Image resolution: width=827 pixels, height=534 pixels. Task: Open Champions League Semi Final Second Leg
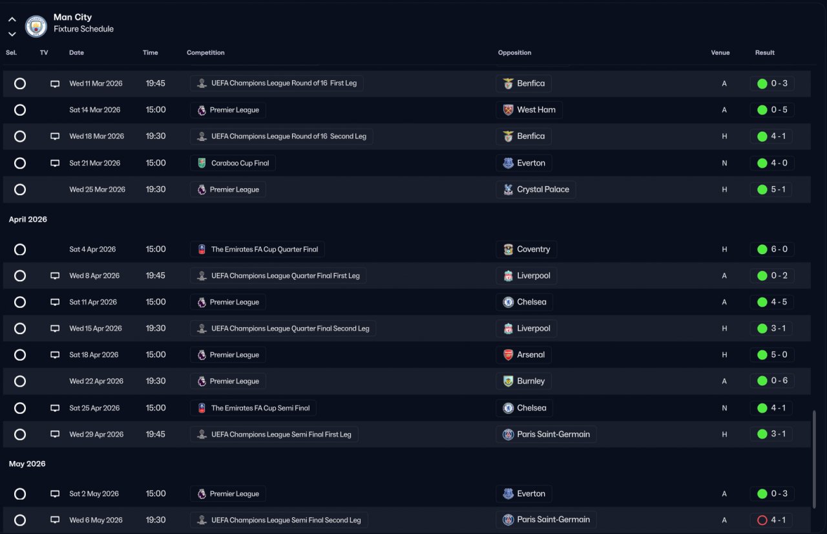[x=279, y=520]
